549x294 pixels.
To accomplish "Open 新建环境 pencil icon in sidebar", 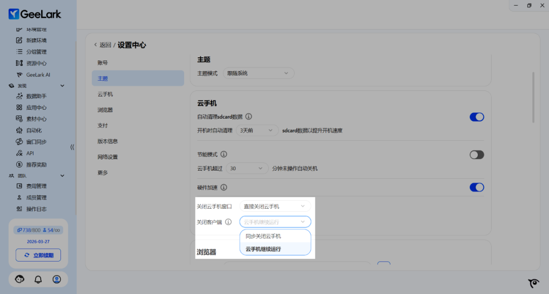I will (x=19, y=40).
